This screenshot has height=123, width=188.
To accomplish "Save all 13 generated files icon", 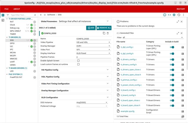I will pos(183,117).
